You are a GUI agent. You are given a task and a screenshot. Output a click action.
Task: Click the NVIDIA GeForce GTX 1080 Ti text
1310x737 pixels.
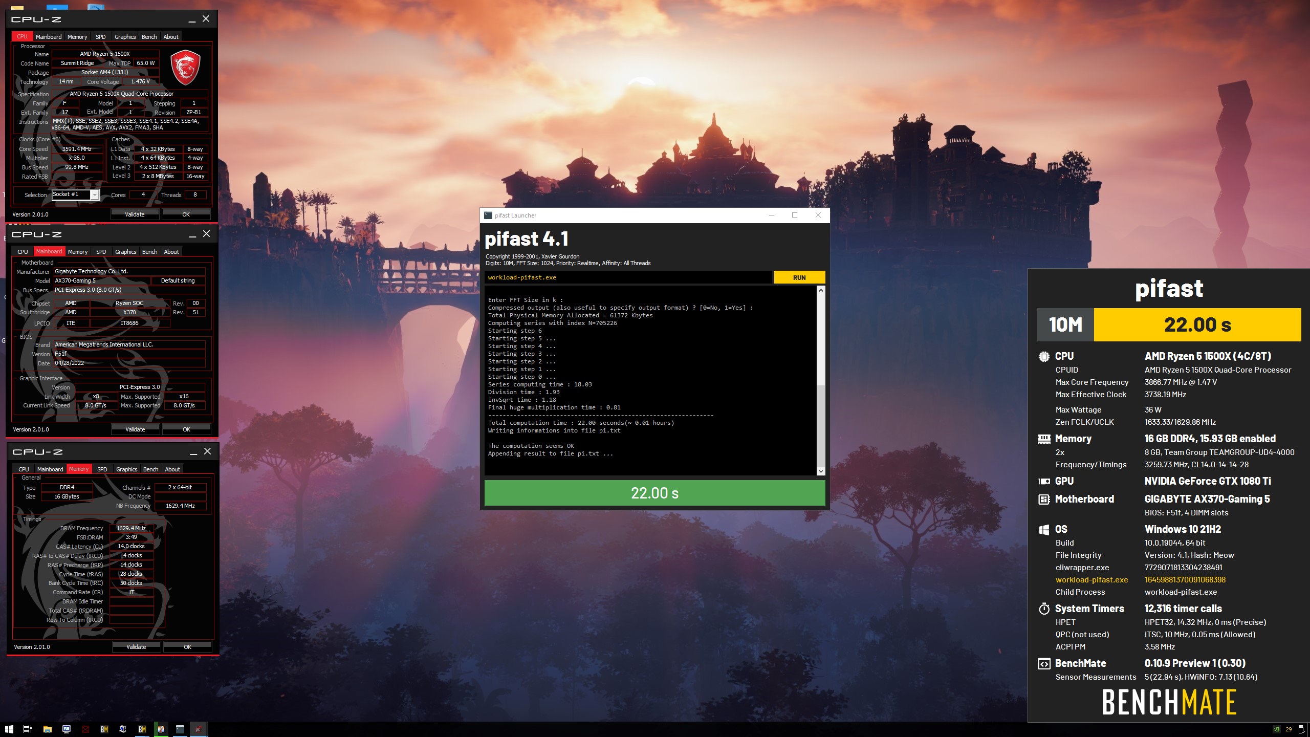[x=1208, y=481]
